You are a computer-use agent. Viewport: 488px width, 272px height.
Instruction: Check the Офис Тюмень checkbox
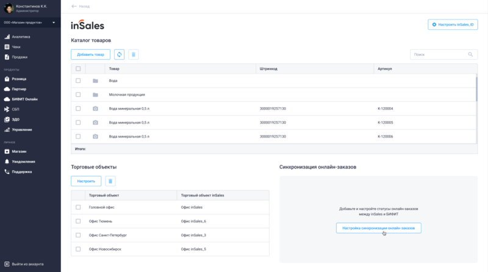[78, 221]
